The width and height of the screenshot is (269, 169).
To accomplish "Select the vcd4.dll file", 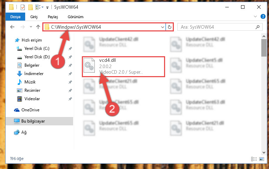I will (123, 67).
